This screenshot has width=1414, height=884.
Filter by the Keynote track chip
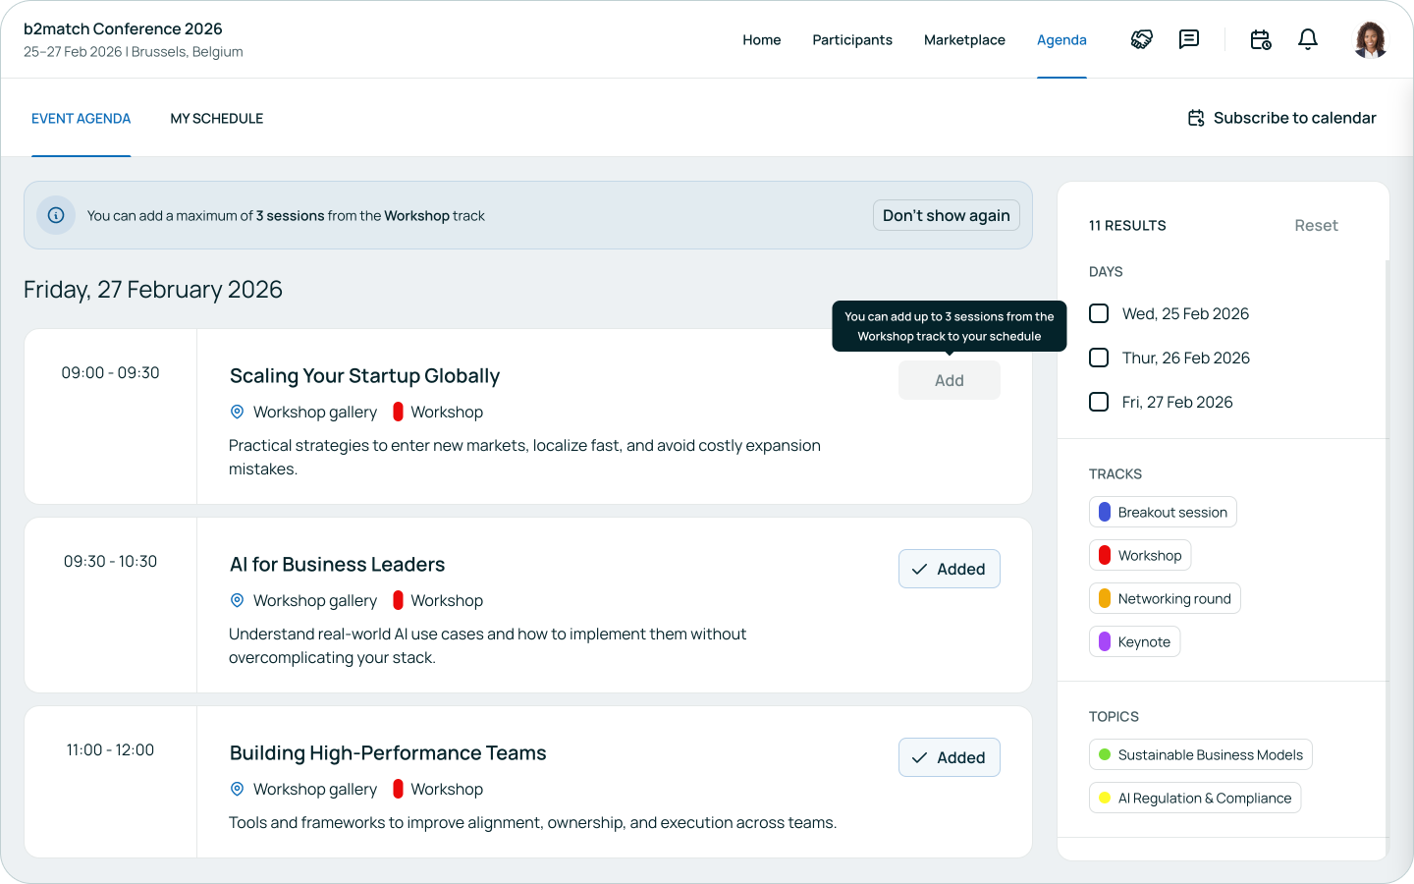tap(1134, 641)
